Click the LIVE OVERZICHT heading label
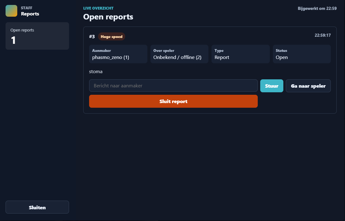This screenshot has width=345, height=221. tap(98, 8)
